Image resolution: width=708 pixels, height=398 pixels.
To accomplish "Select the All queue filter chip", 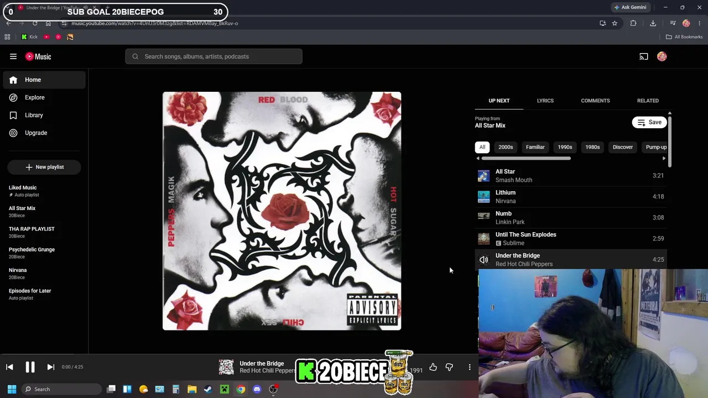I will (482, 147).
